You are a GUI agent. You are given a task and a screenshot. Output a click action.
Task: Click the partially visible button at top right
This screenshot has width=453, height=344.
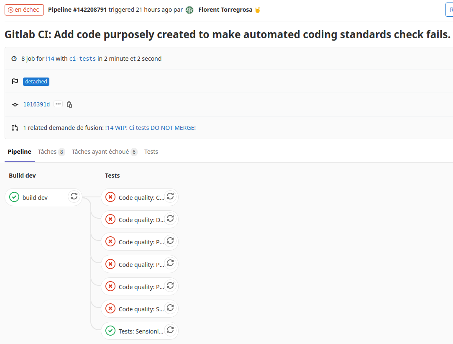pyautogui.click(x=449, y=10)
